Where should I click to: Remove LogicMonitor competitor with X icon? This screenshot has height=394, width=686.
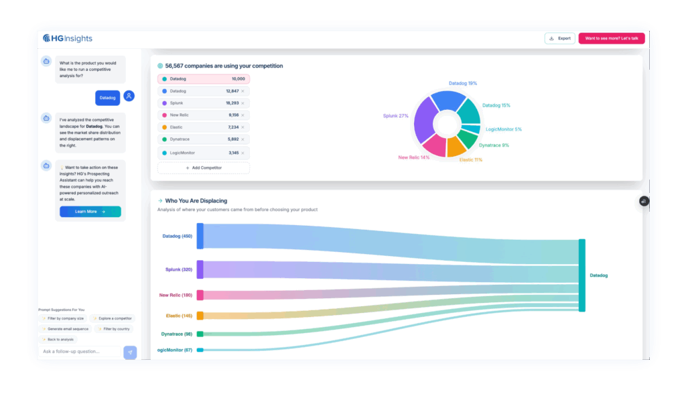coord(243,153)
